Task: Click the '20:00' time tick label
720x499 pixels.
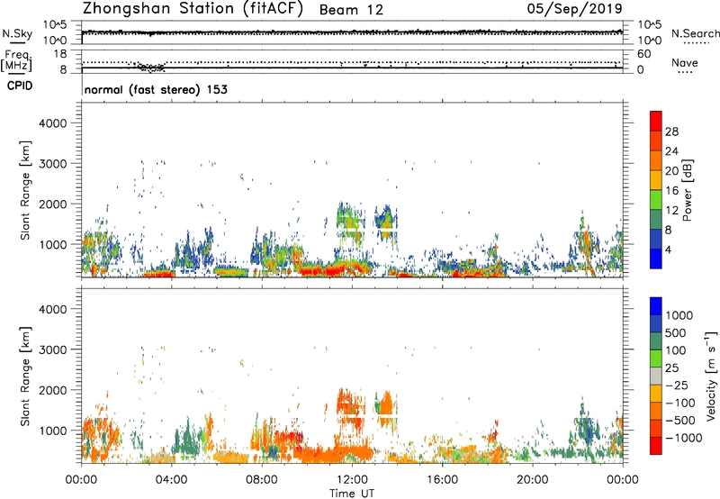Action: (532, 480)
